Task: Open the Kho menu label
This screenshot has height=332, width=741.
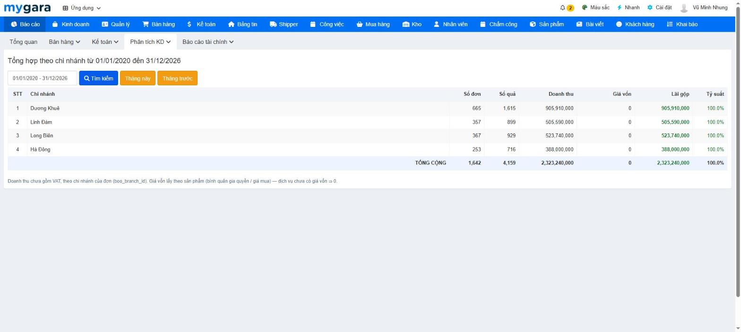Action: 416,24
